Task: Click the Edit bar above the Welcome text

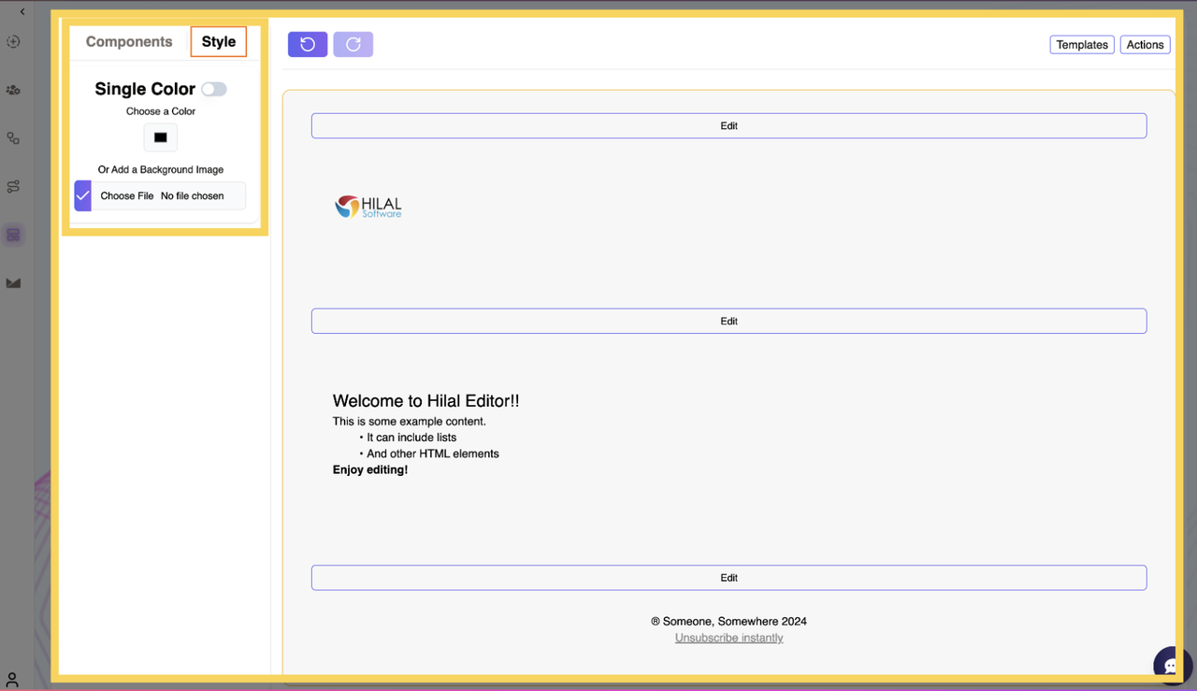Action: (728, 321)
